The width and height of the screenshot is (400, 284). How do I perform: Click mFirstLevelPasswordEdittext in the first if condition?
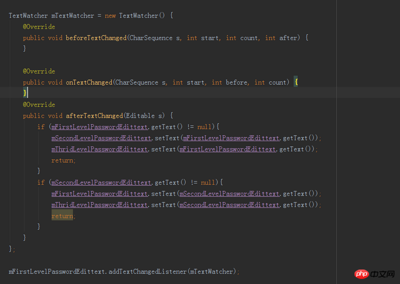coord(99,127)
